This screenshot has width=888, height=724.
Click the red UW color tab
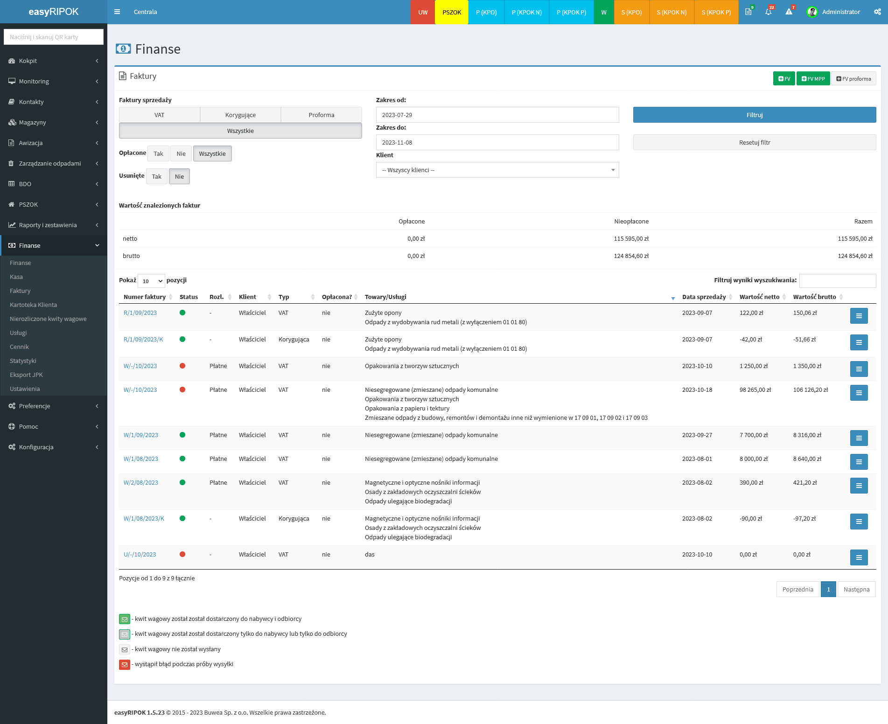click(423, 12)
